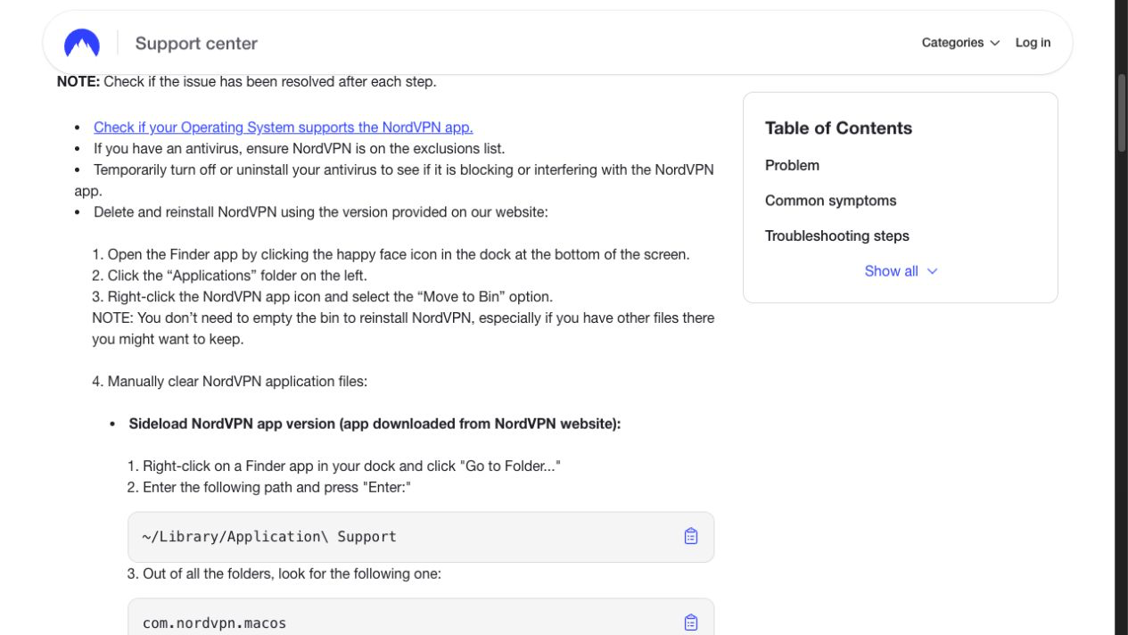This screenshot has height=635, width=1128.
Task: Click the ~/Library/Application\ Support code text
Action: point(269,537)
